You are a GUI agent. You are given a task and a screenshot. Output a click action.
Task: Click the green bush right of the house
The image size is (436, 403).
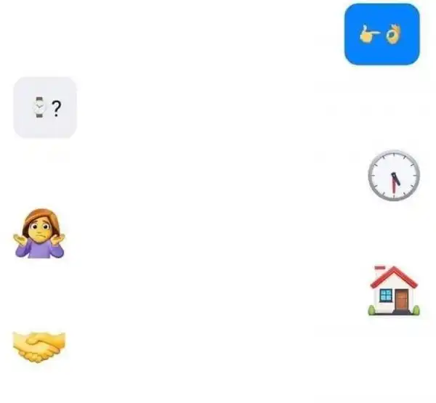click(x=416, y=310)
